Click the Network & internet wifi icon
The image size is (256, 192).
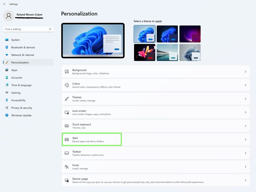(7, 55)
